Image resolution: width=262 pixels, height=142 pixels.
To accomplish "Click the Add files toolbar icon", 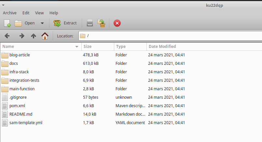I will (x=90, y=23).
